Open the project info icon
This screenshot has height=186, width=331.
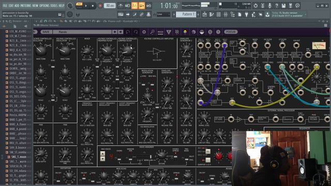239,14
